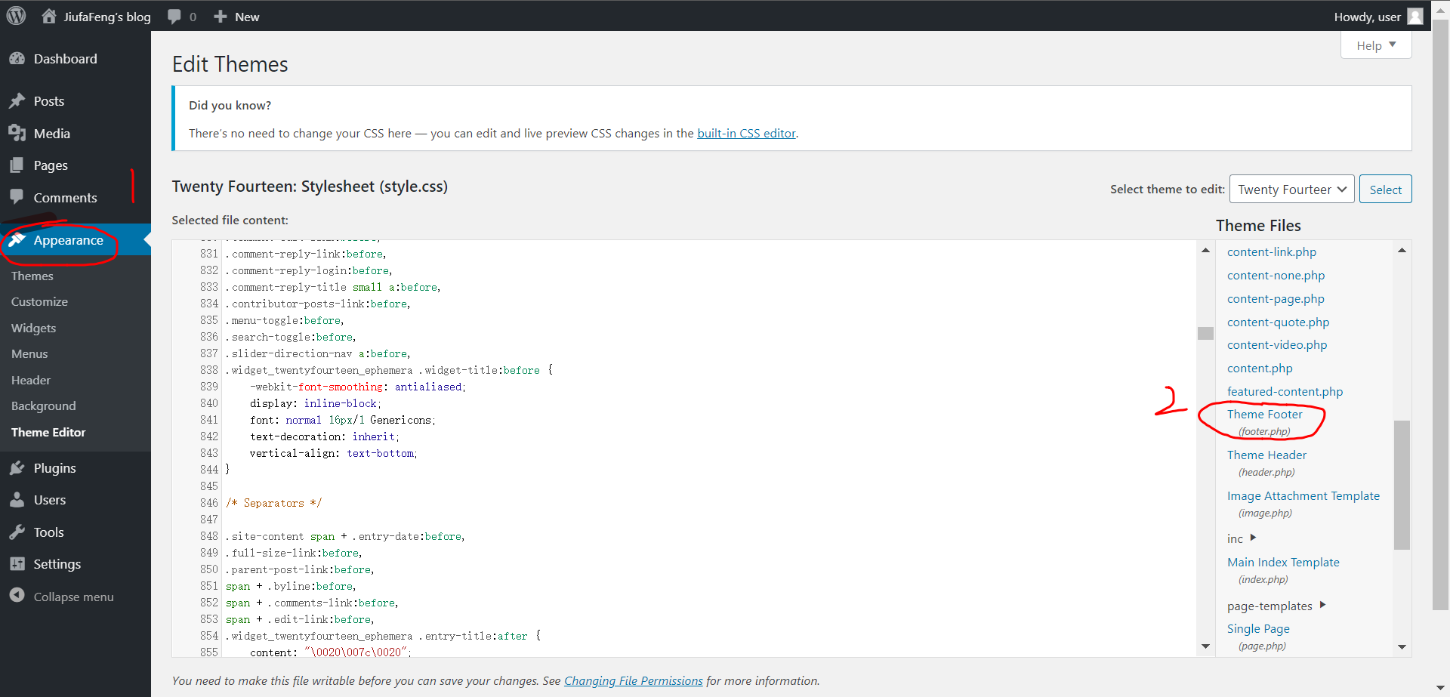
Task: Open content-page.php file
Action: point(1276,299)
